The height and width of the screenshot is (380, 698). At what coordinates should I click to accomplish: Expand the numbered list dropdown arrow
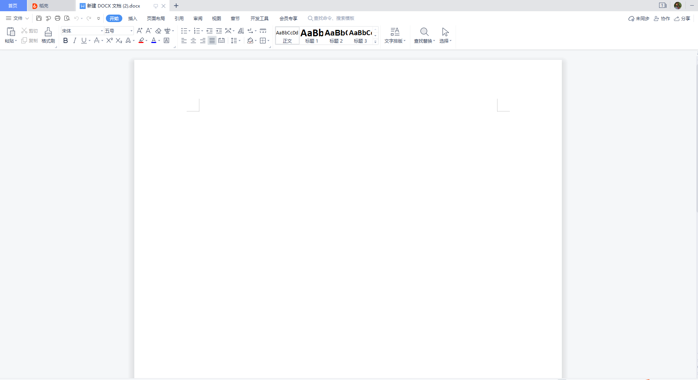(202, 31)
